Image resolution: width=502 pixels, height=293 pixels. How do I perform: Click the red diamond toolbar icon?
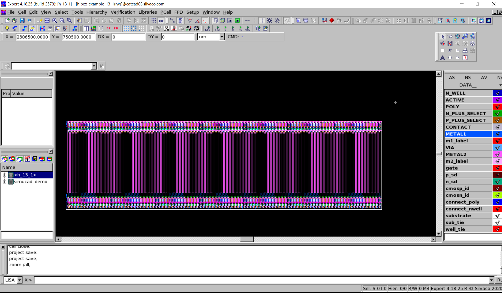(332, 21)
